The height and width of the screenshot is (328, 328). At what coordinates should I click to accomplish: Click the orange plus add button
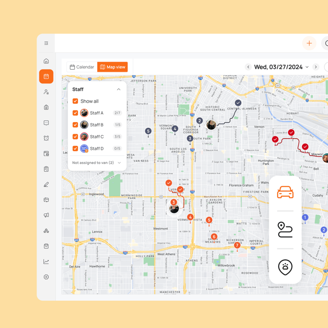(x=309, y=43)
